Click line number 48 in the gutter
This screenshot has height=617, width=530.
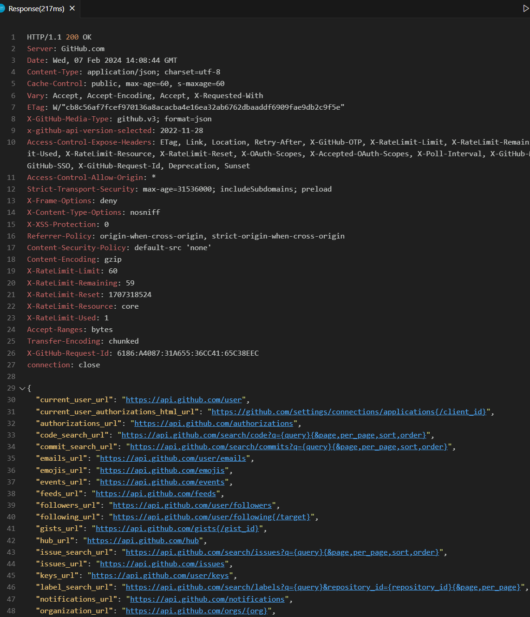[x=11, y=611]
